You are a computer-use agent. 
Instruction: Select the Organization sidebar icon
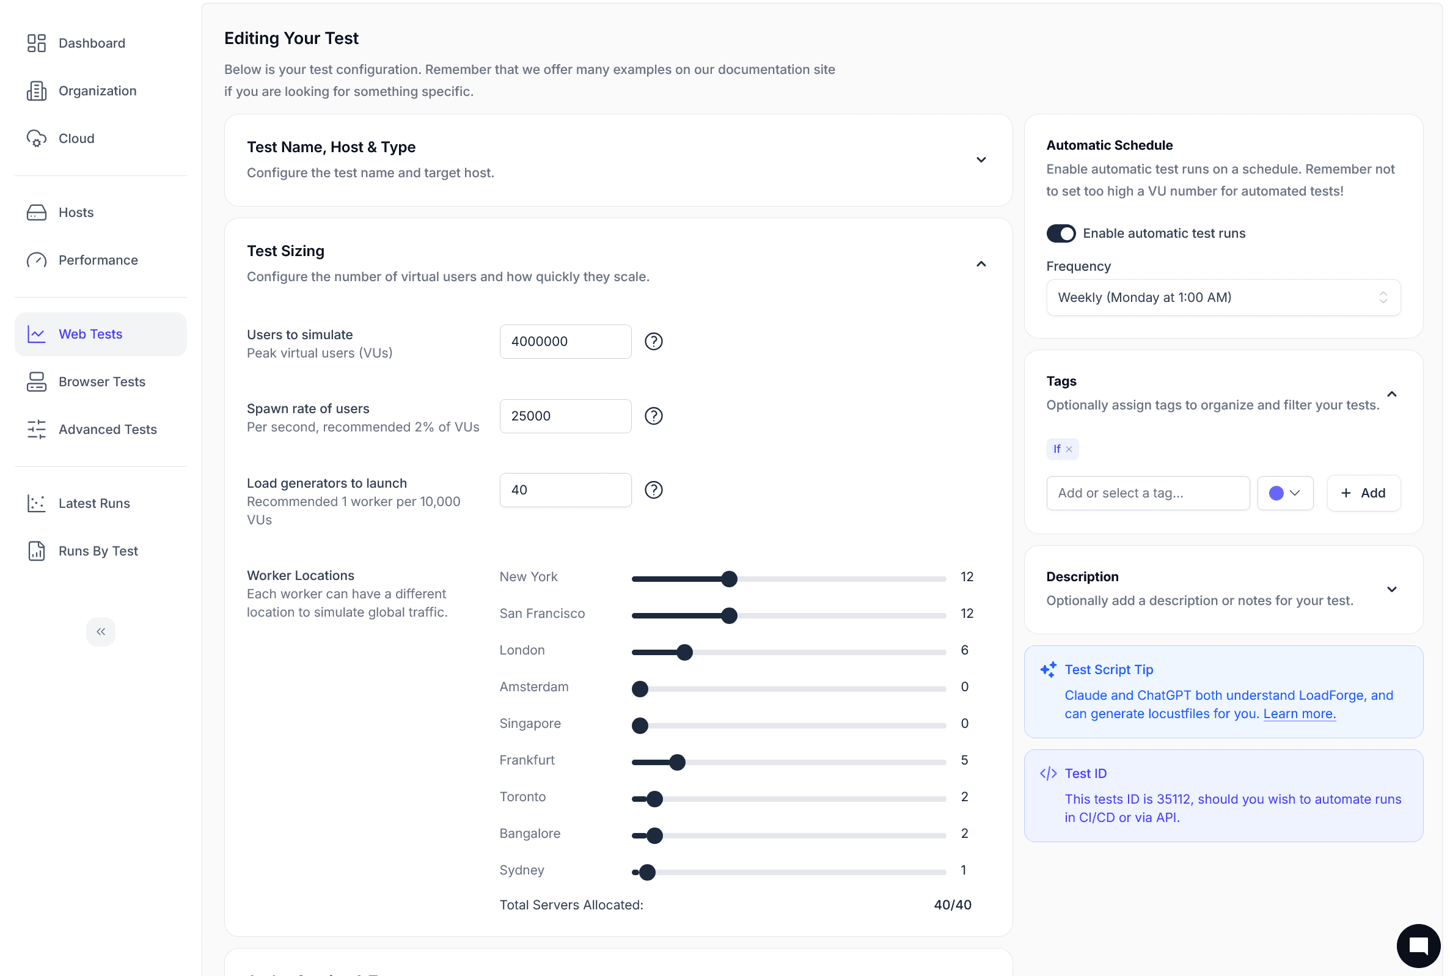coord(36,90)
